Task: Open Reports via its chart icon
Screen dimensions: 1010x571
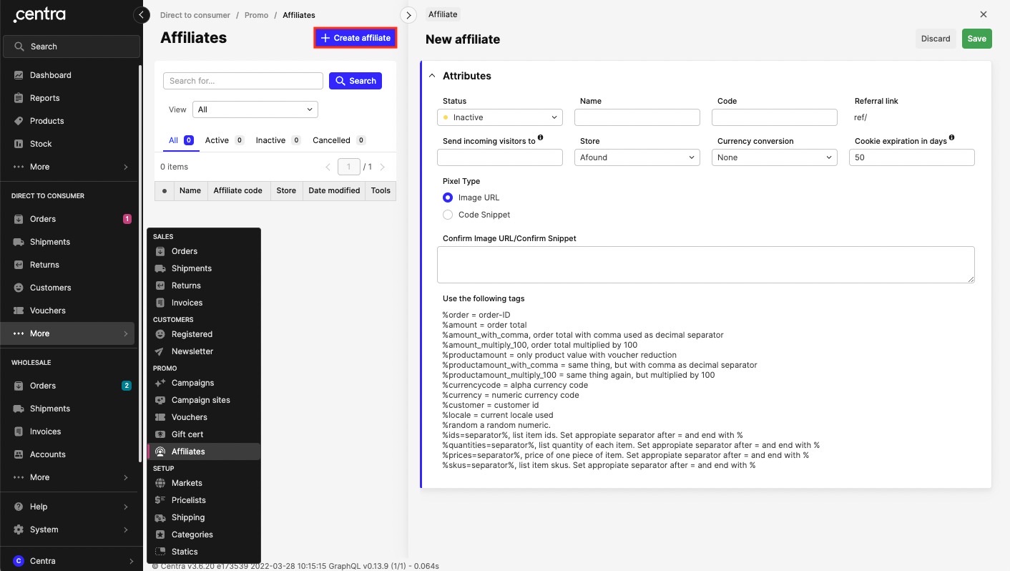Action: pyautogui.click(x=19, y=98)
